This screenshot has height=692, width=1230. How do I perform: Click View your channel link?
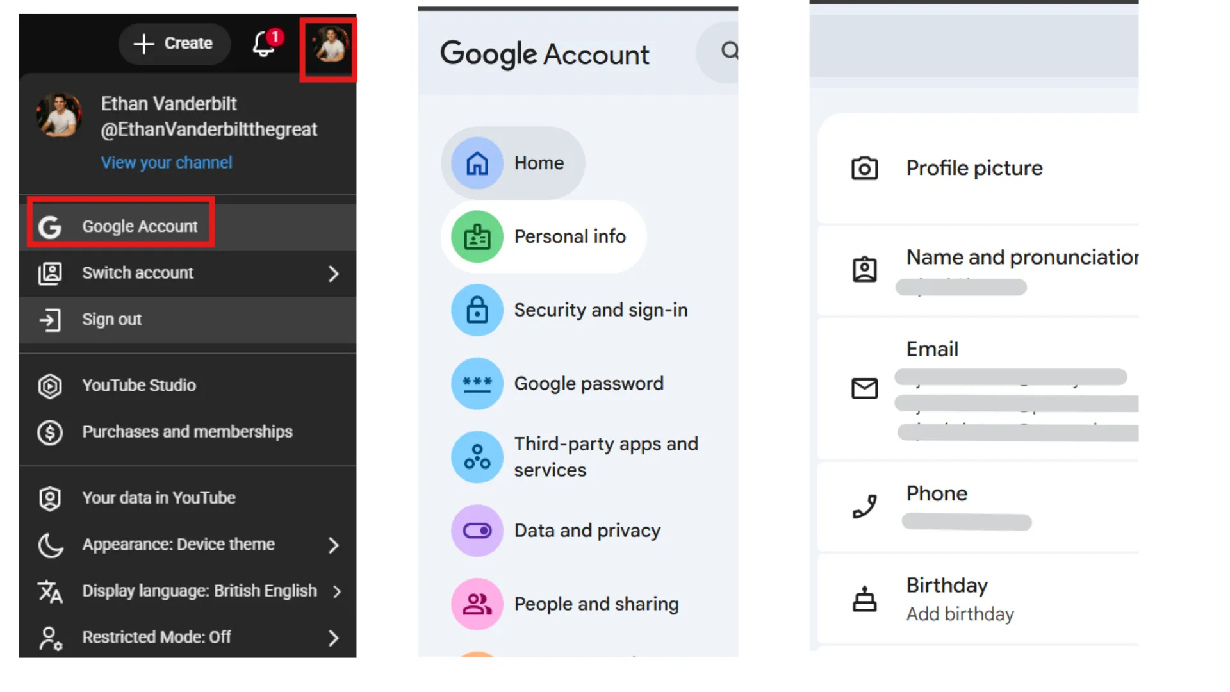click(167, 163)
